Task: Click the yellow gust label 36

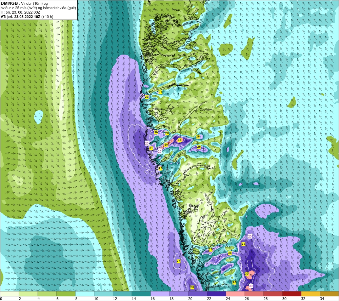Action: [x=156, y=132]
